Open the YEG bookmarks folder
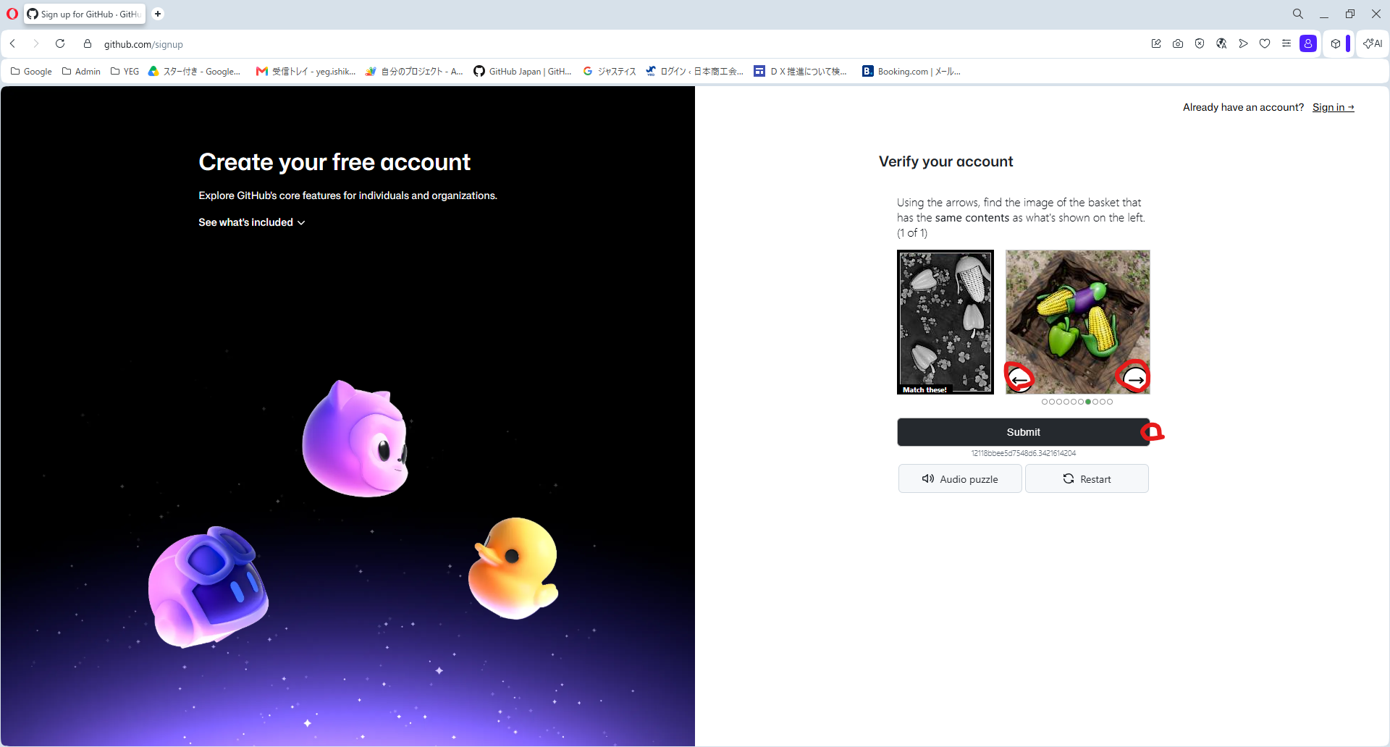Screen dimensions: 1390x747 (125, 71)
